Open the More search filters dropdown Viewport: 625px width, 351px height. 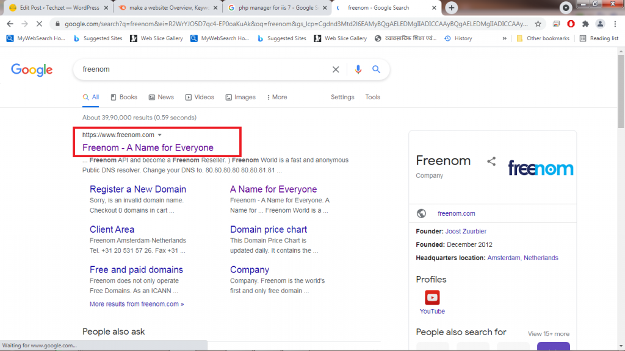tap(276, 97)
